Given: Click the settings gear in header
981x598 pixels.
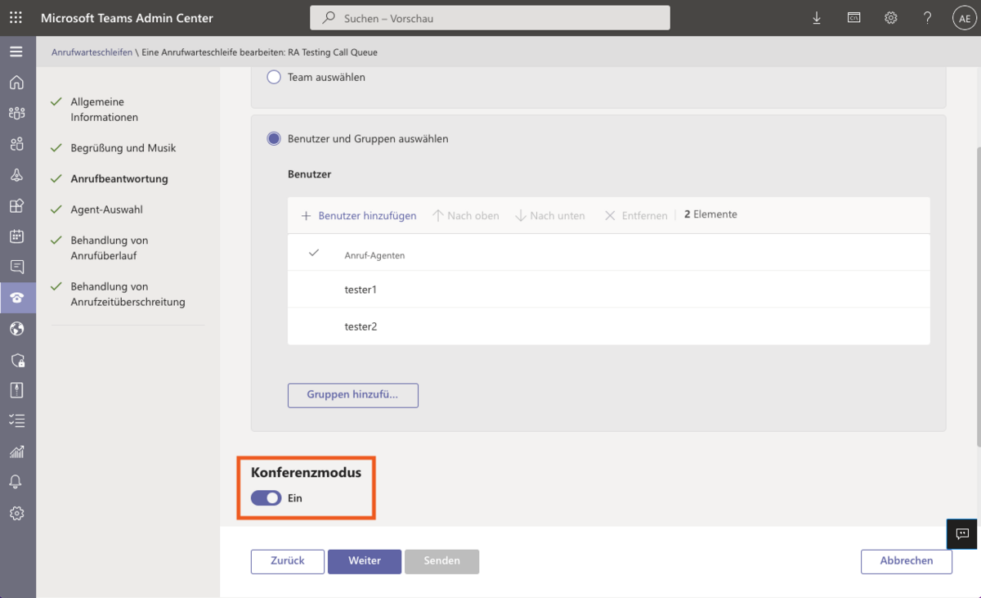Looking at the screenshot, I should click(891, 18).
